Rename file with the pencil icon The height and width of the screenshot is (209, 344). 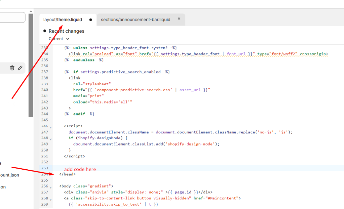pos(20,68)
